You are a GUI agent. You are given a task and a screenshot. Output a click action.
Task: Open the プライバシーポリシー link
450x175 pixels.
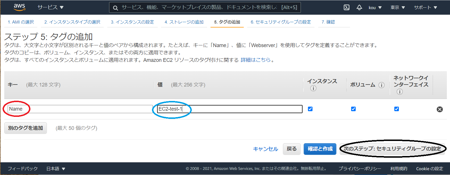360,168
